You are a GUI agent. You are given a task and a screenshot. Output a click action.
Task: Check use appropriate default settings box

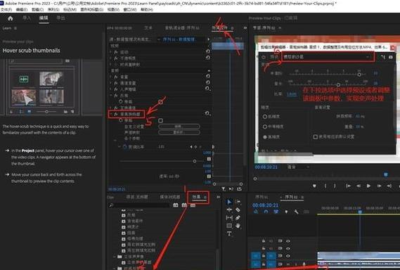316,137
